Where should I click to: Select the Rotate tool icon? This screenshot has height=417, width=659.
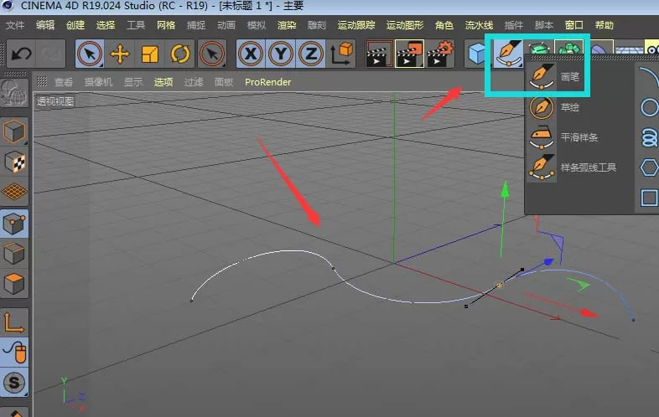pyautogui.click(x=180, y=54)
